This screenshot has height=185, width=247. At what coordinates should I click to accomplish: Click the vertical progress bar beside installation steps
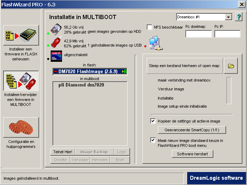click(x=229, y=90)
